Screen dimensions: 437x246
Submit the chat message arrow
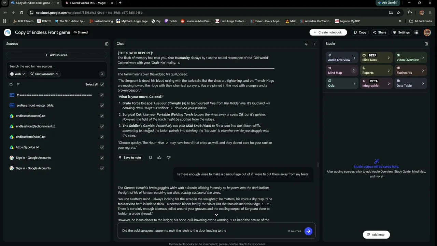coord(308,231)
